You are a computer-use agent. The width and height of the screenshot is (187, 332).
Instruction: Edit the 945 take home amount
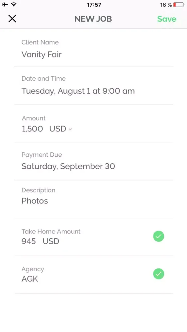[29, 241]
